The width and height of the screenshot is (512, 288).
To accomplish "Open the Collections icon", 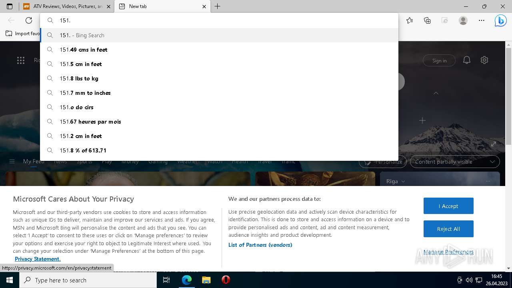I will point(427,20).
